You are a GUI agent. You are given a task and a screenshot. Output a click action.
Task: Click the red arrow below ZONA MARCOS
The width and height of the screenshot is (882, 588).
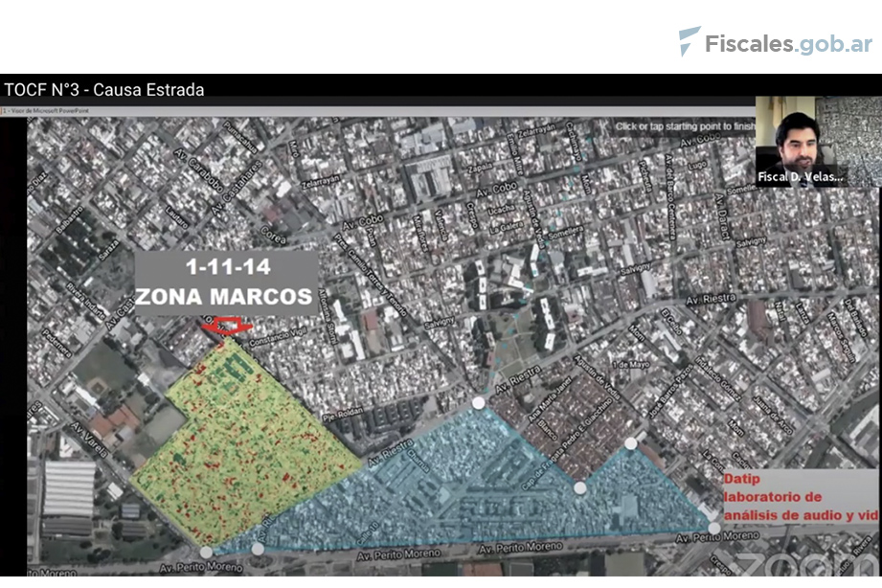click(x=227, y=328)
